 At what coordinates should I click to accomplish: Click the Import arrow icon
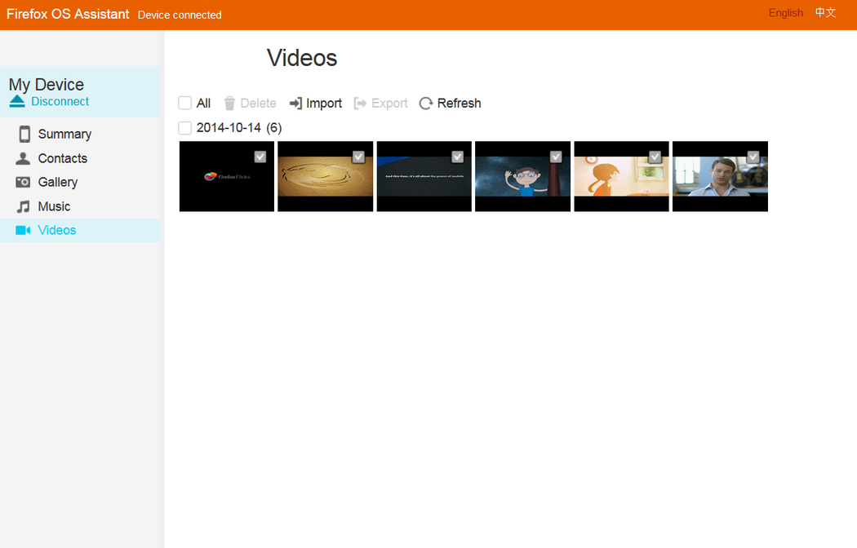point(295,104)
